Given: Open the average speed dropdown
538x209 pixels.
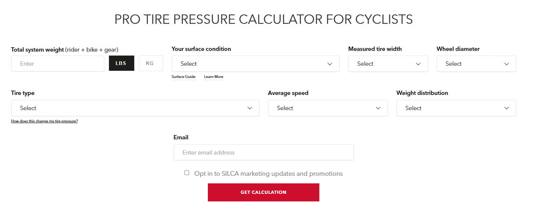Looking at the screenshot, I should (328, 108).
